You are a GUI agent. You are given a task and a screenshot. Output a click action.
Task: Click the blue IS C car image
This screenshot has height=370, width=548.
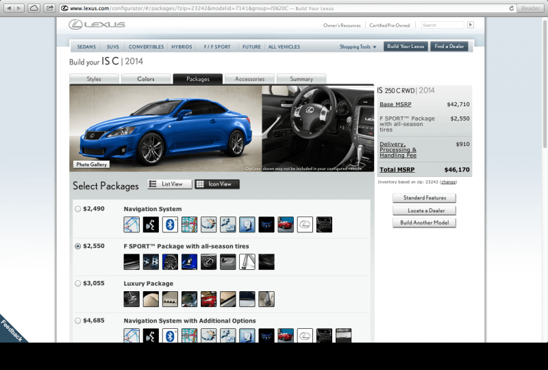click(166, 128)
